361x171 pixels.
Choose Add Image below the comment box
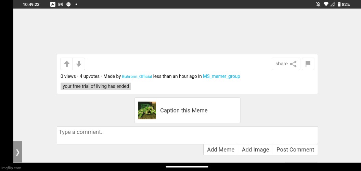(255, 149)
